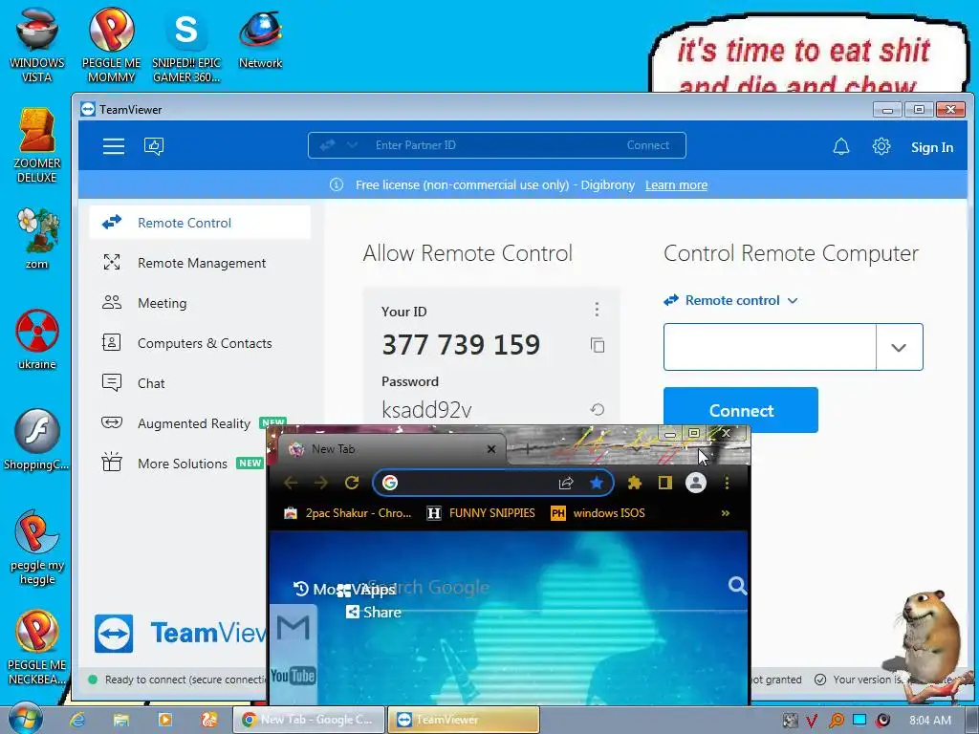979x734 pixels.
Task: Open the 2pac Shakur bookmark
Action: 348,513
